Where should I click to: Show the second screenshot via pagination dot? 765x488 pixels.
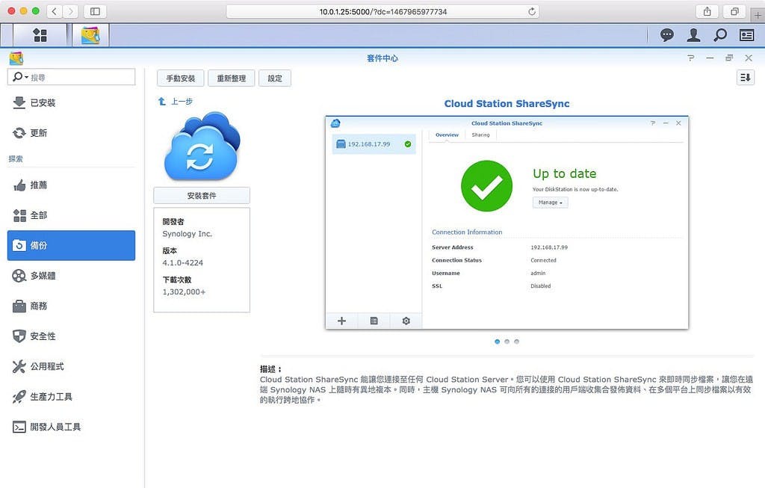click(507, 342)
